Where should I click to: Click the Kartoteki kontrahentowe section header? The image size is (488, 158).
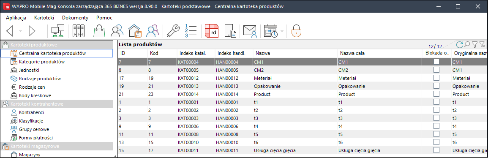56,104
